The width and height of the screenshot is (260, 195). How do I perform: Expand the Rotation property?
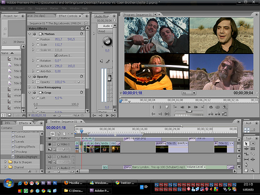click(x=33, y=60)
